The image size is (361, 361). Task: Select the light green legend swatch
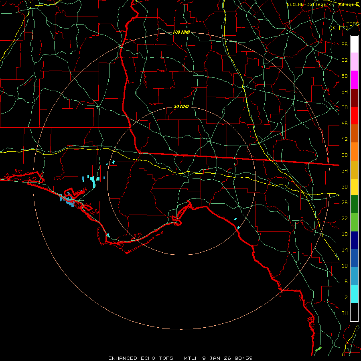point(354,222)
